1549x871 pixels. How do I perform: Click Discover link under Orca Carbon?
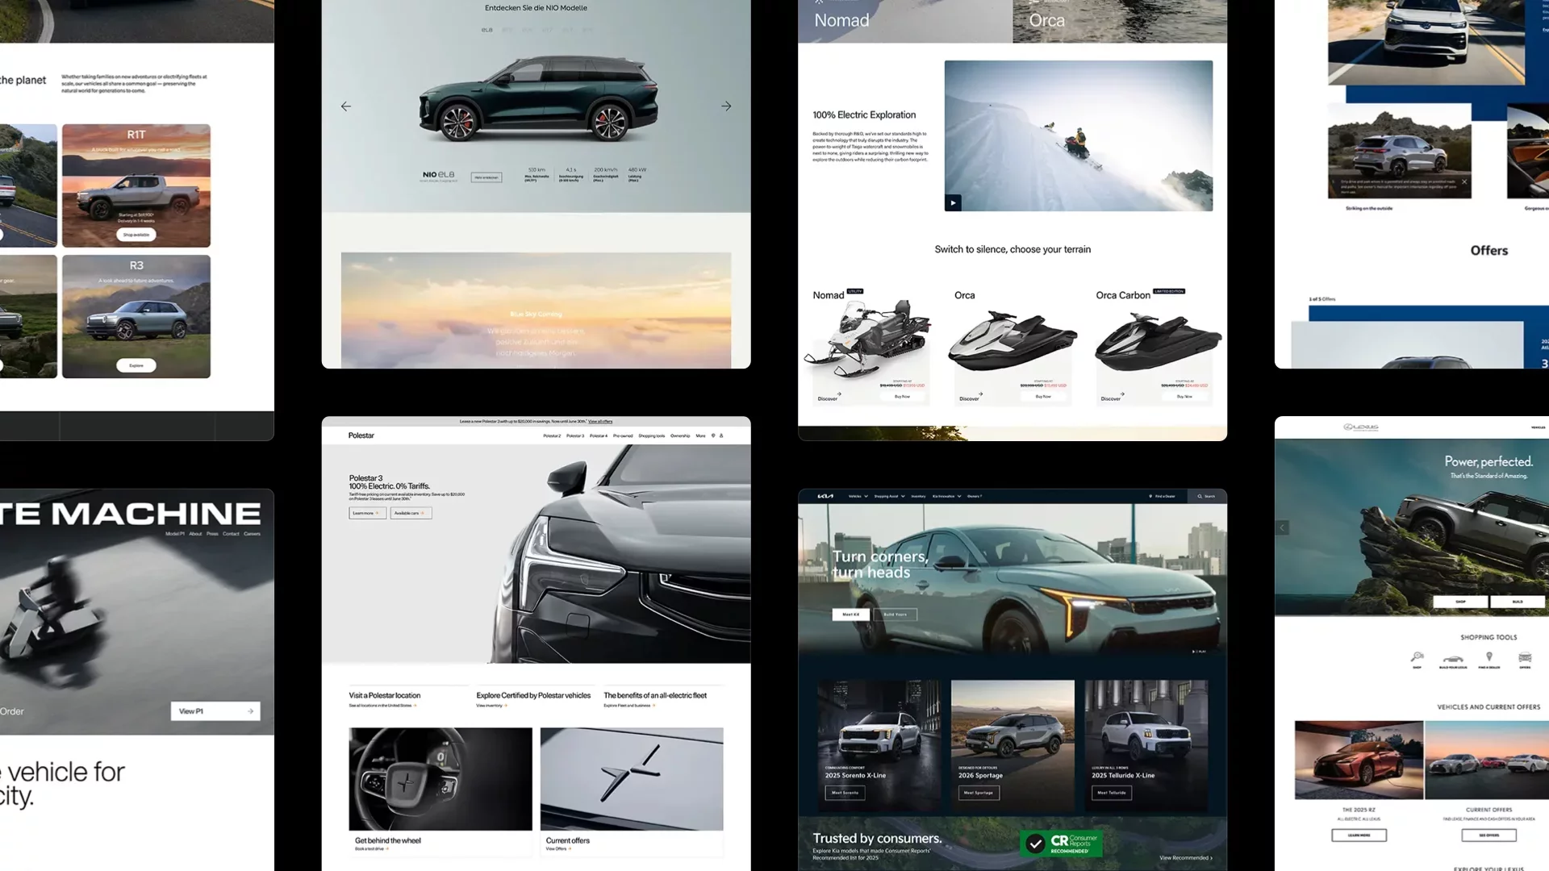pos(1113,398)
